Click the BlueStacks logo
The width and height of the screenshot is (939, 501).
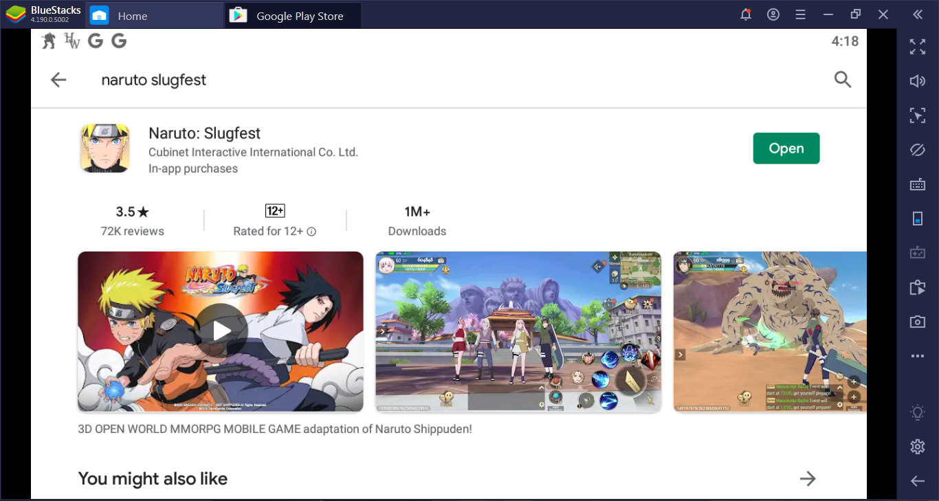click(16, 14)
